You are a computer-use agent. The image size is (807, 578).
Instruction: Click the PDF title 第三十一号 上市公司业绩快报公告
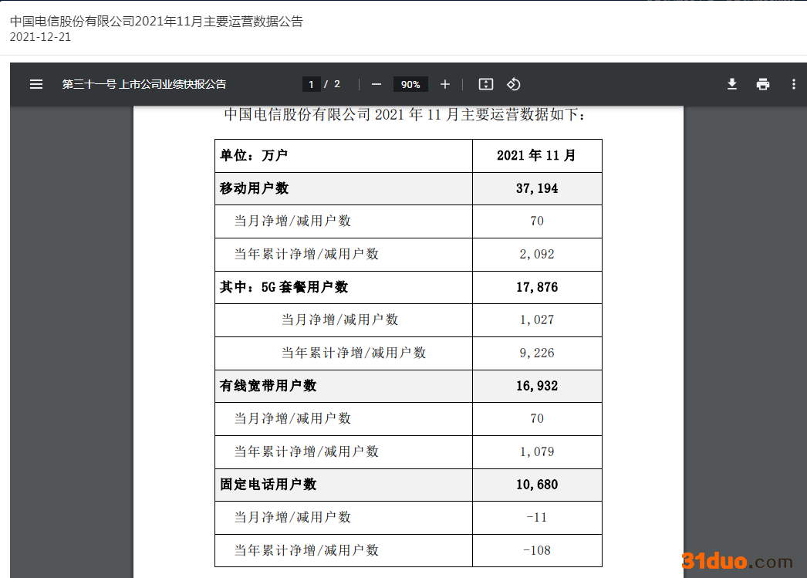click(144, 84)
